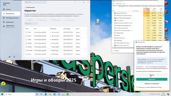Click the top search field in Kaspersky
The height and width of the screenshot is (96, 171).
point(36,2)
